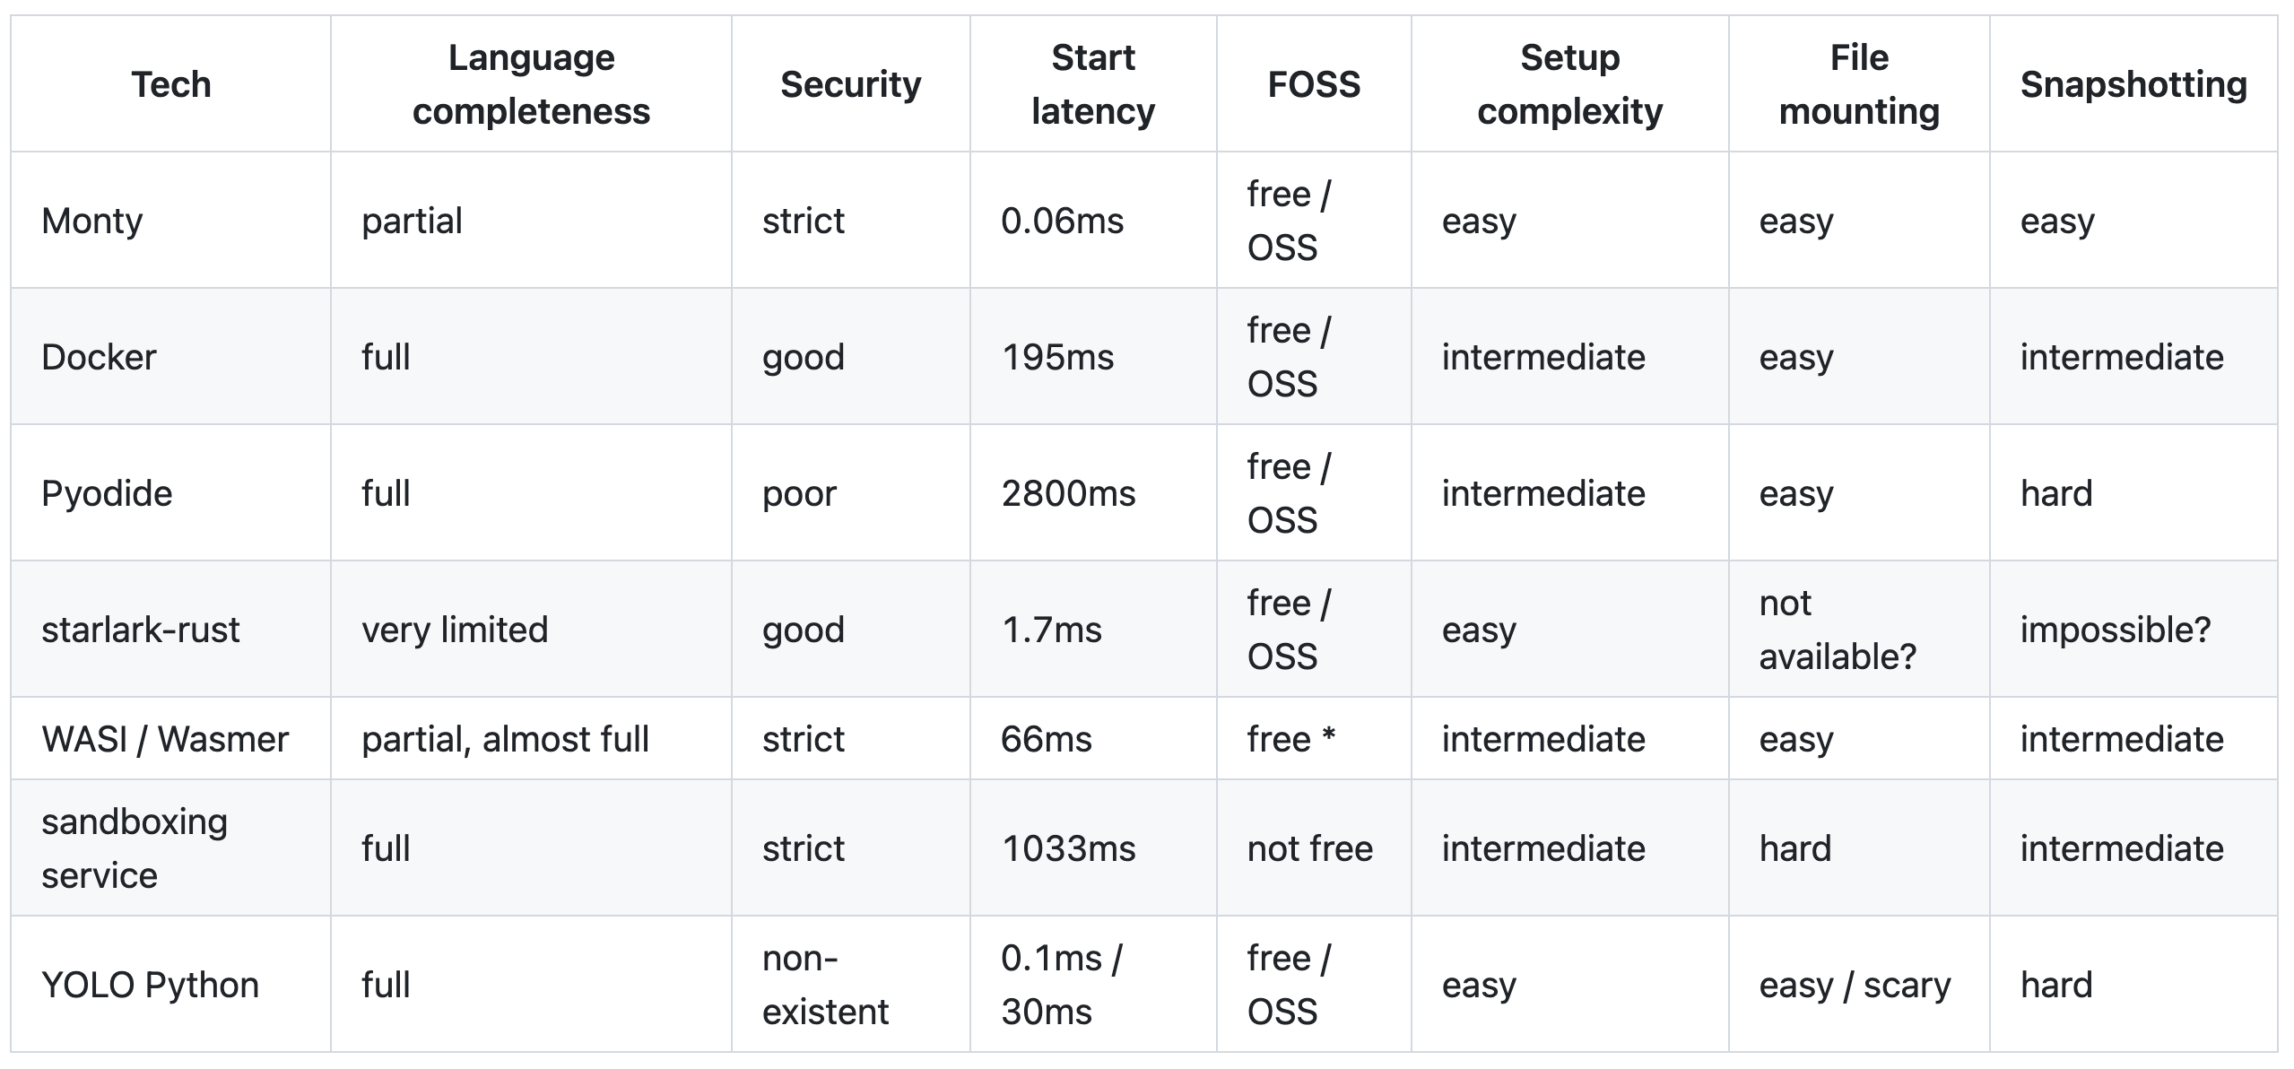Click the 'very limited' completeness cell
This screenshot has height=1069, width=2294.
point(455,630)
